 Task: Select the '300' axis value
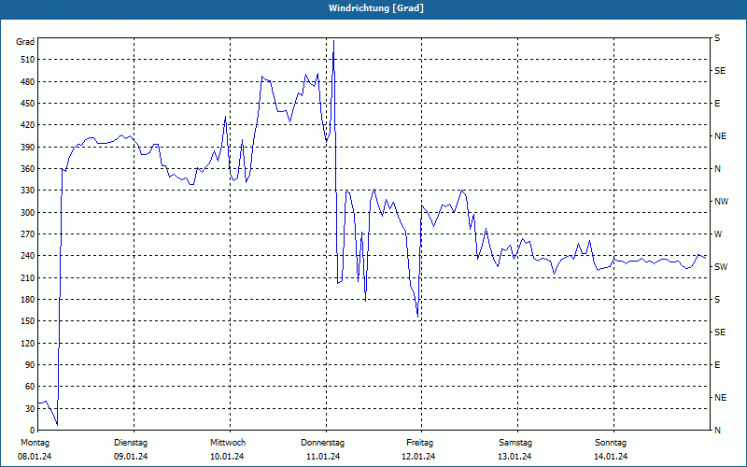click(27, 213)
